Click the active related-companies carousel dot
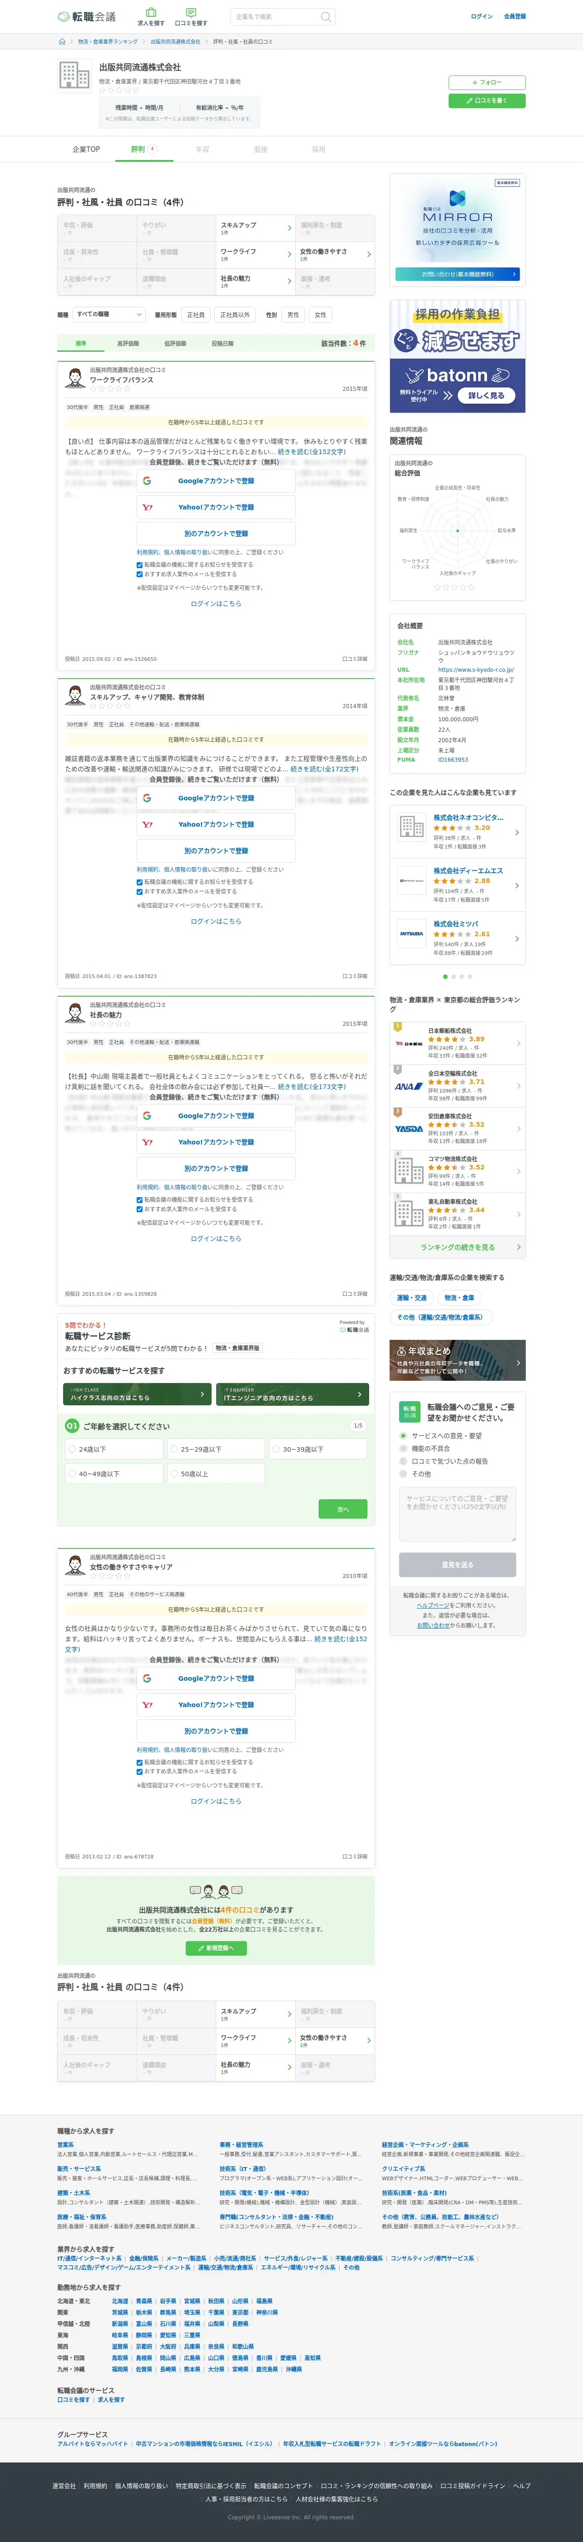583x2542 pixels. click(445, 977)
